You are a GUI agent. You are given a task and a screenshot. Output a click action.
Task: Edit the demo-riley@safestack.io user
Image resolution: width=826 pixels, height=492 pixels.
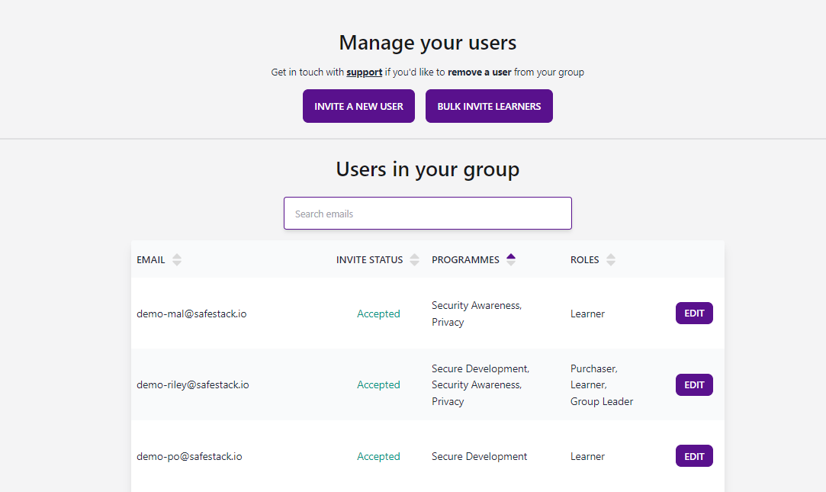[x=694, y=385]
